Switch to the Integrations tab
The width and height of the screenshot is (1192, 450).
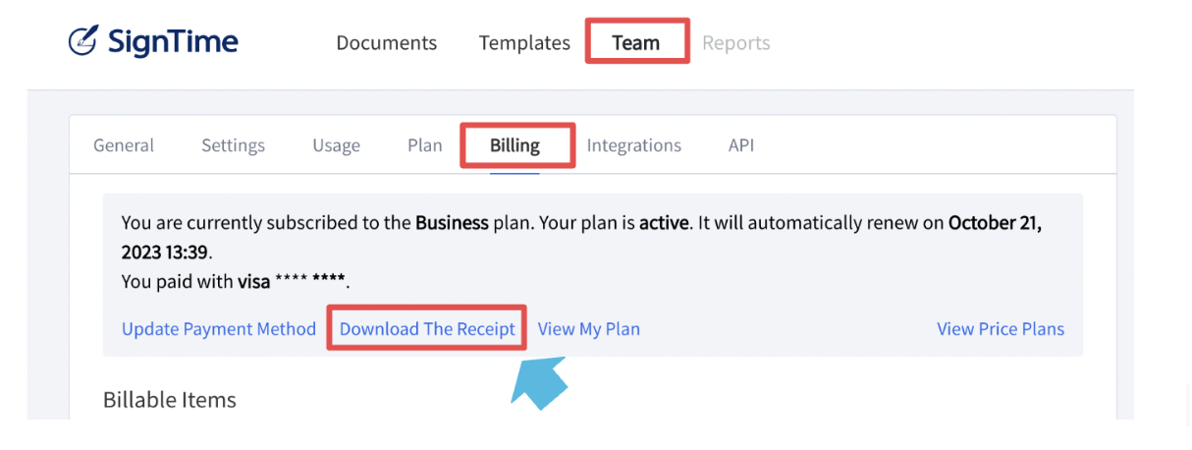[x=634, y=145]
